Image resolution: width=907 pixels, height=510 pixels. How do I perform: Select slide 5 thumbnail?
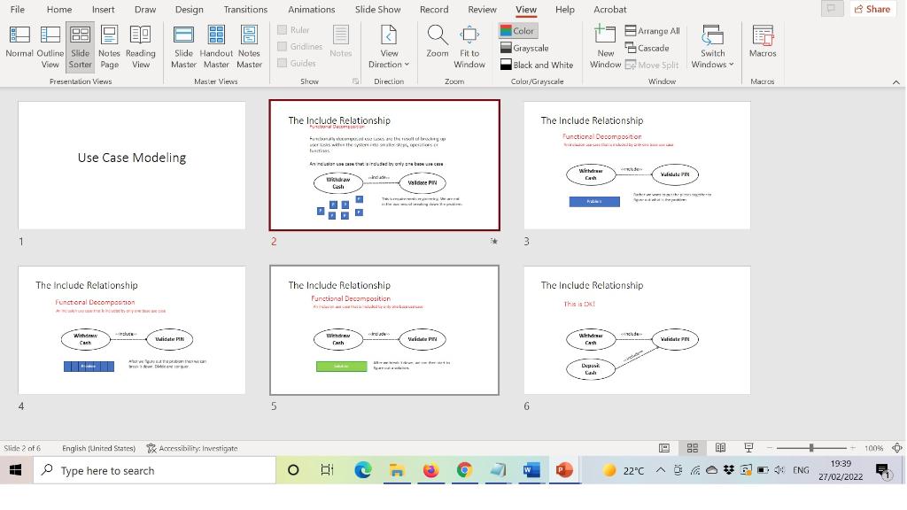coord(384,330)
